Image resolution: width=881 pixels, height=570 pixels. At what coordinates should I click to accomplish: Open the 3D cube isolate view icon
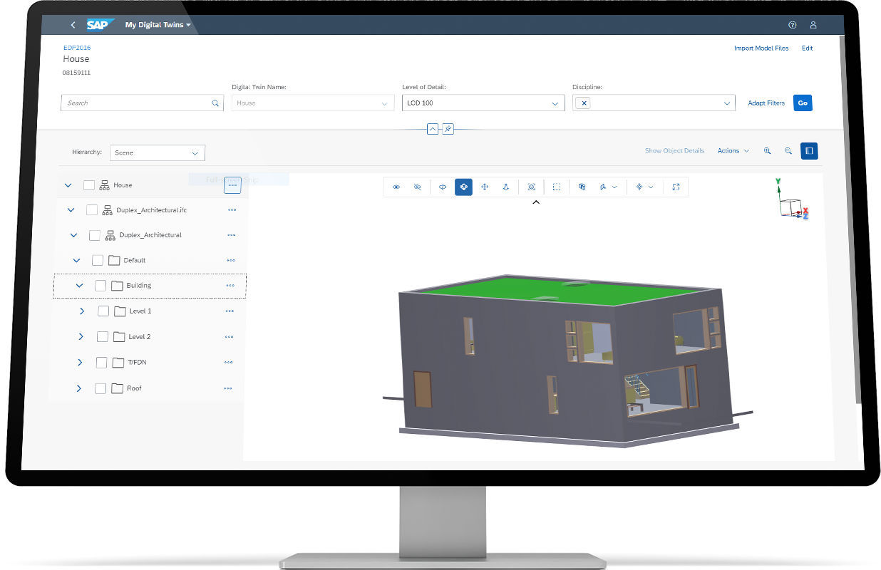[582, 187]
